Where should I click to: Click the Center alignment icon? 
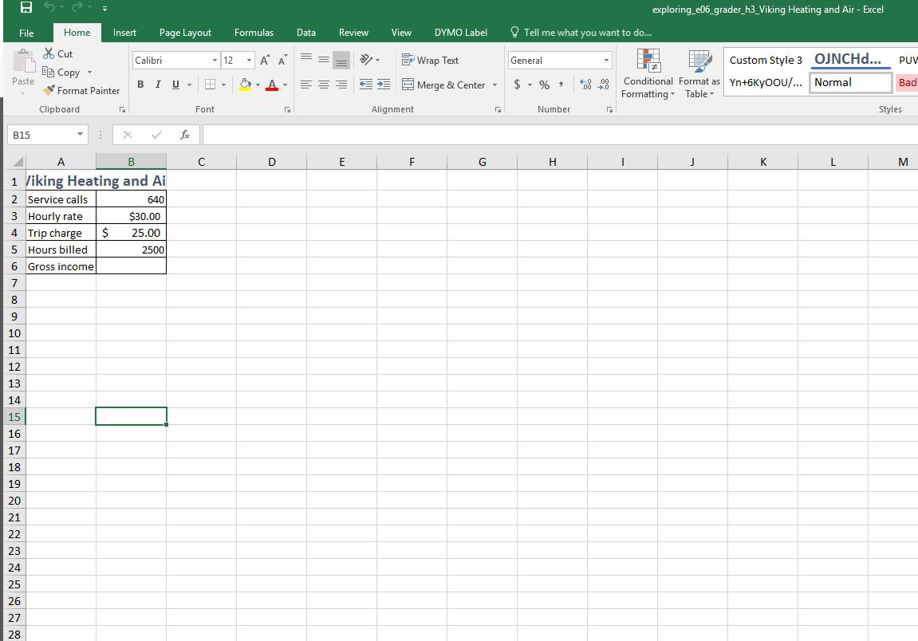click(x=324, y=85)
